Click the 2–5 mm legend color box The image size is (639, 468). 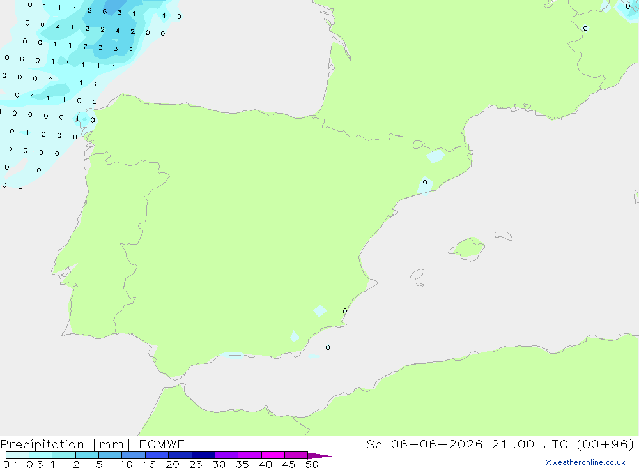pos(87,455)
